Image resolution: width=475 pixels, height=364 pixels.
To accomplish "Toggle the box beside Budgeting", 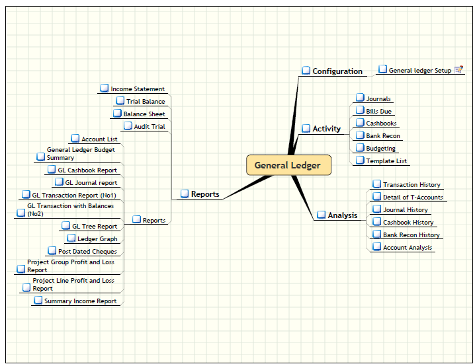I will (x=360, y=148).
